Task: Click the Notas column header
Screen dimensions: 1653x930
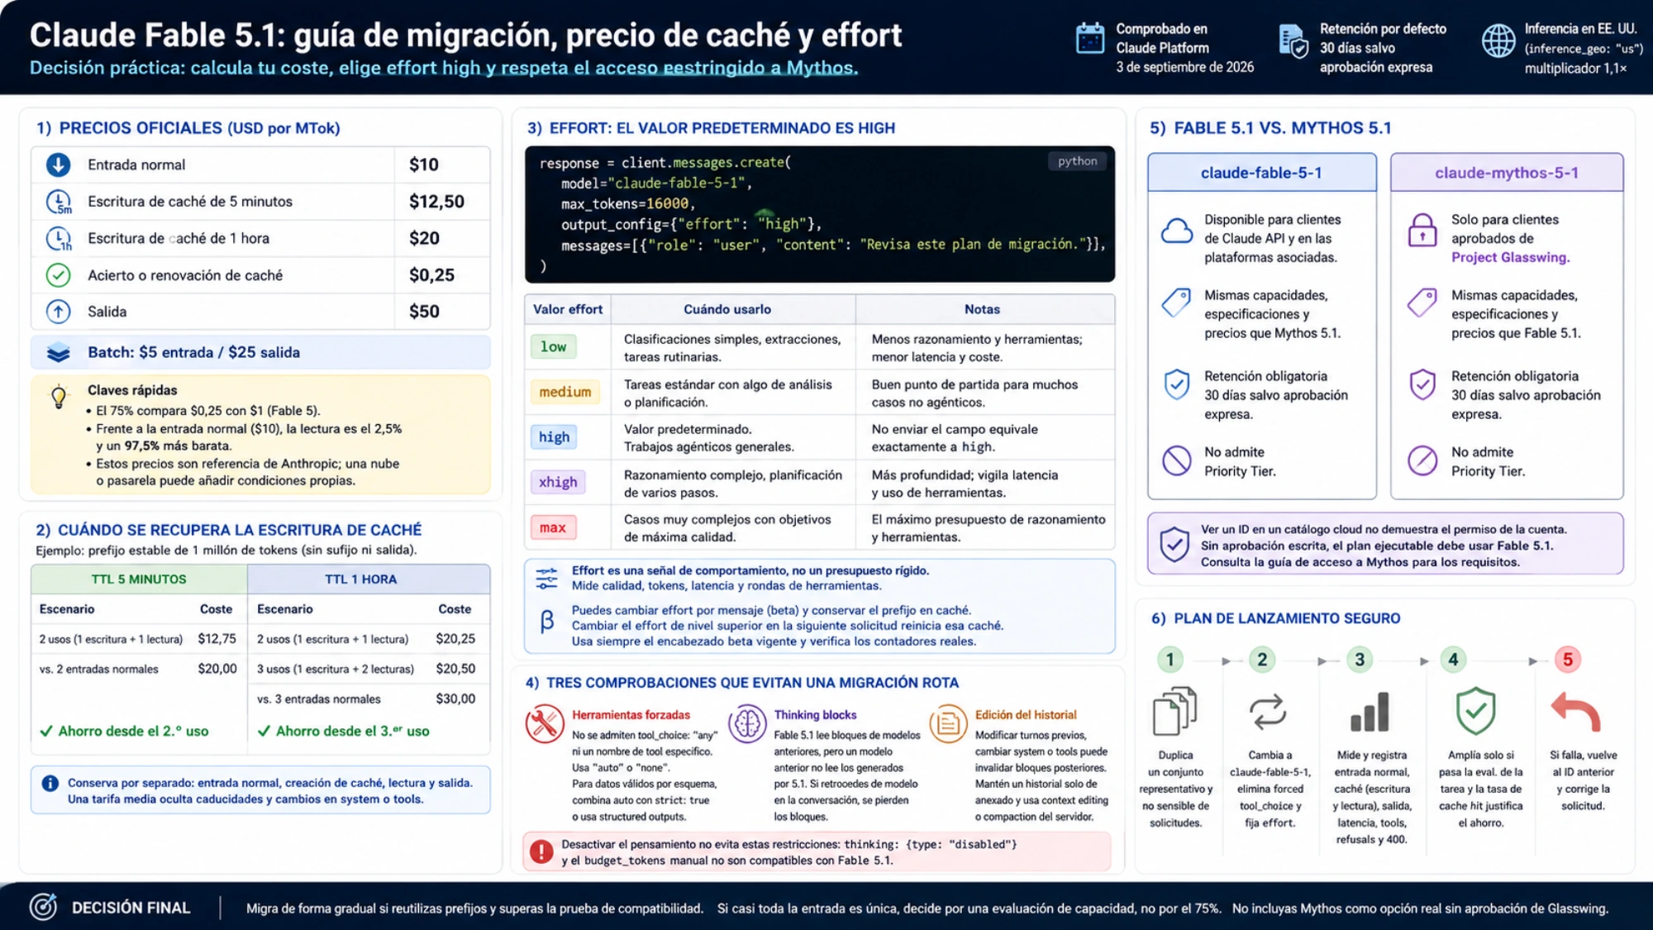Action: click(x=982, y=309)
